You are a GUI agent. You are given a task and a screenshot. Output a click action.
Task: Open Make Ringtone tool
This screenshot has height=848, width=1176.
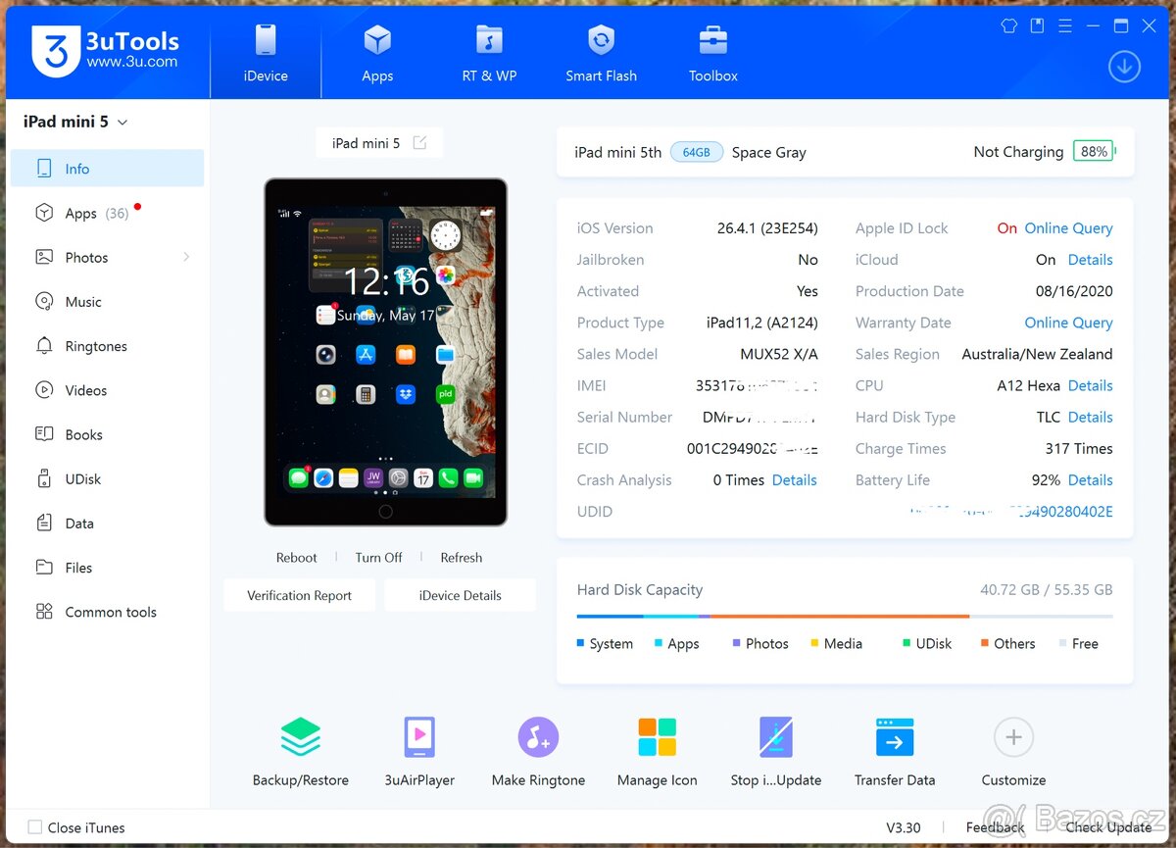click(x=538, y=752)
